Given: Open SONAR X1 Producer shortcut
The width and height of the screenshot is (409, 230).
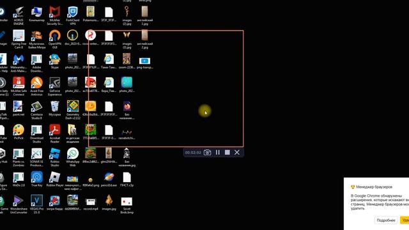Looking at the screenshot, I should (36, 158).
